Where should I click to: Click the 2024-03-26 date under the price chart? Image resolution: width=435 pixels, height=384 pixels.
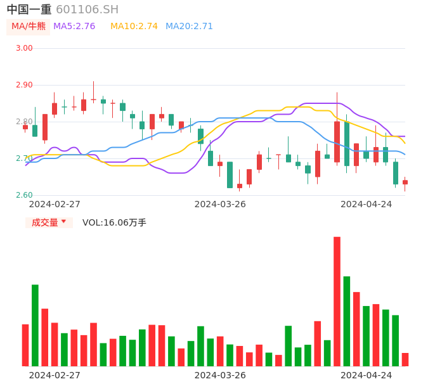point(220,204)
